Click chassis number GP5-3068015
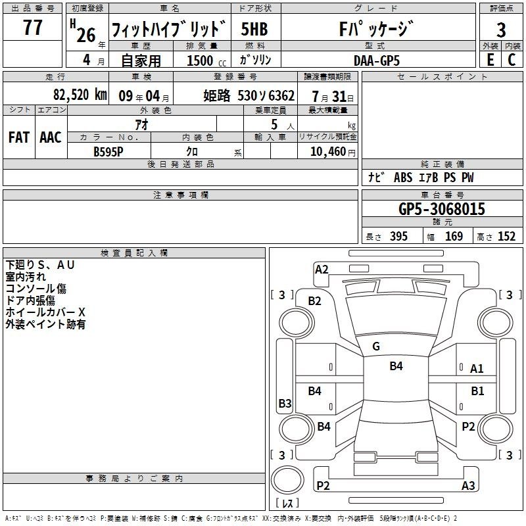This screenshot has width=526, height=526. click(x=442, y=208)
